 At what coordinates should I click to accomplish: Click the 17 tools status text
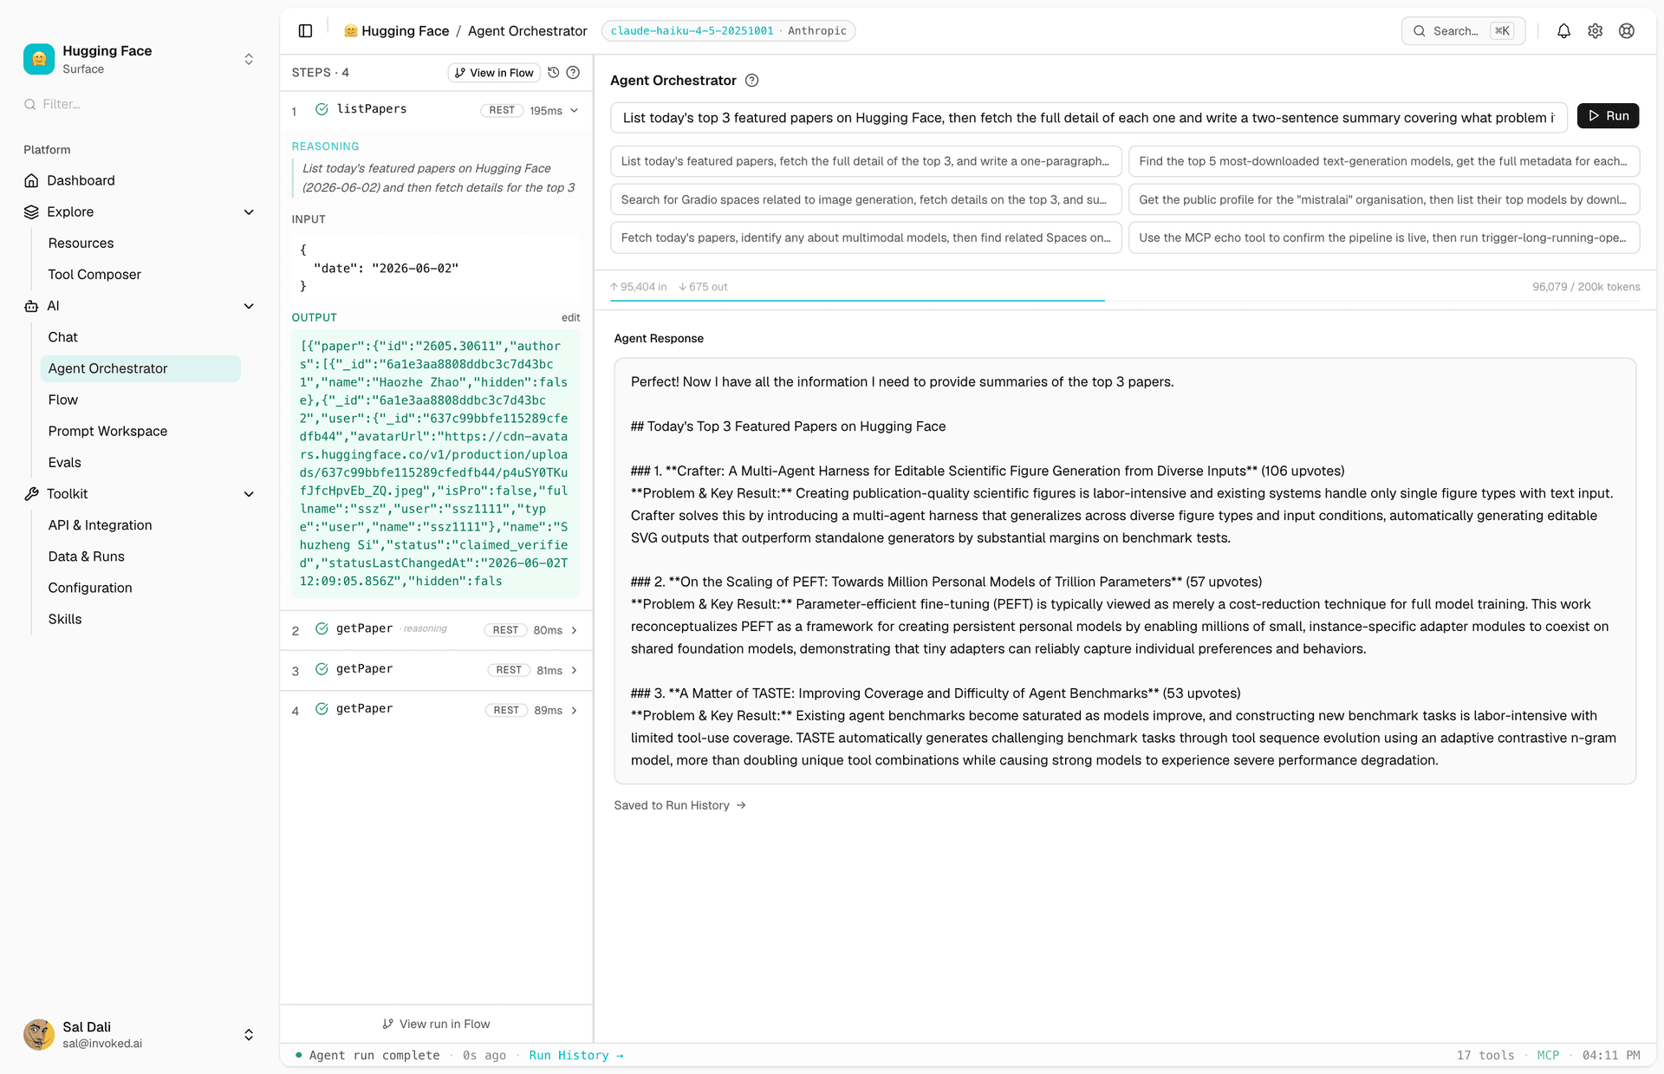pyautogui.click(x=1485, y=1055)
